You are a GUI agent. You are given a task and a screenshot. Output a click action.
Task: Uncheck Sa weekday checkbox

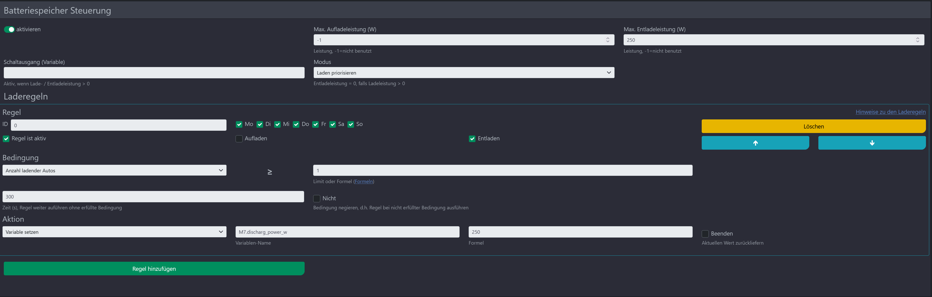[333, 124]
